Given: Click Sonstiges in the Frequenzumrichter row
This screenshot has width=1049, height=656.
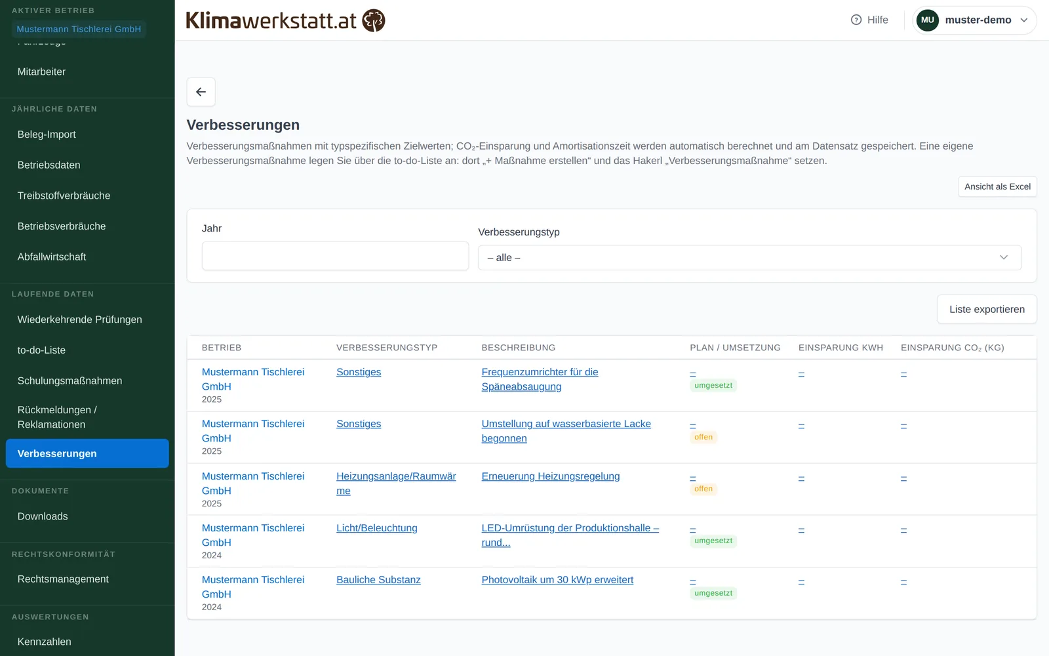Looking at the screenshot, I should coord(359,372).
